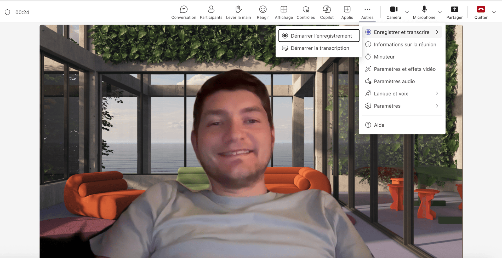Toggle the Caméra on or off
The width and height of the screenshot is (502, 258).
click(393, 12)
